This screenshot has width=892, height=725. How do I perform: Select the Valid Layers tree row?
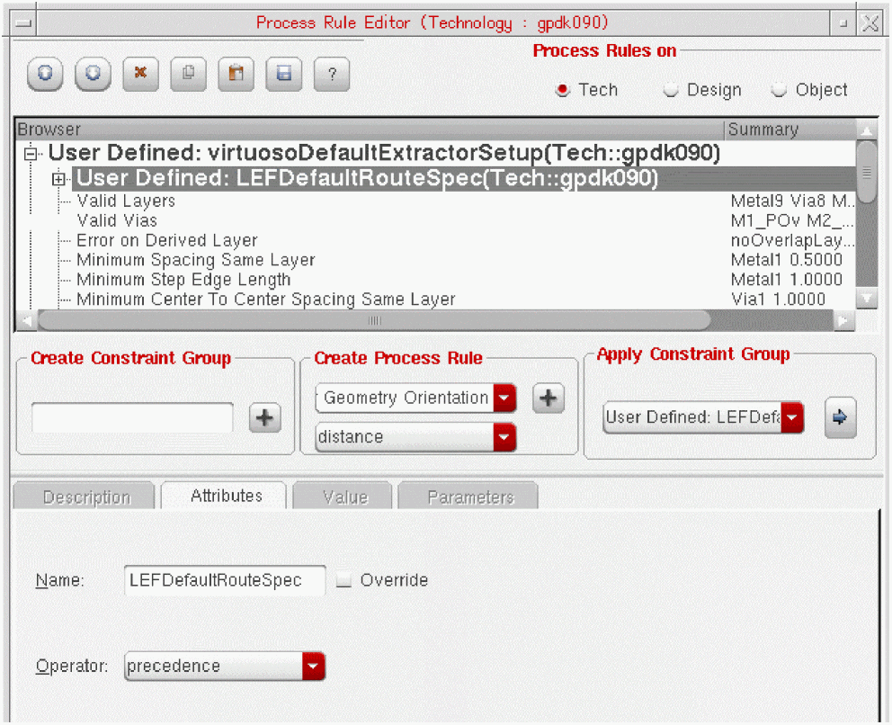point(126,201)
